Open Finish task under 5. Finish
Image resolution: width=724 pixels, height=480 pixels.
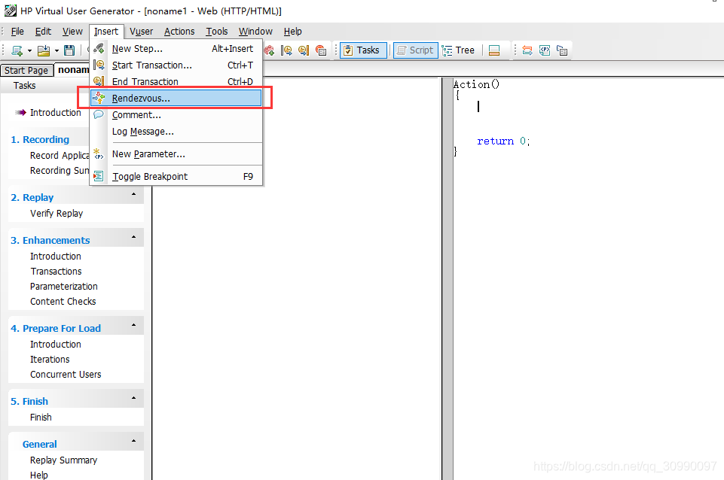click(41, 418)
